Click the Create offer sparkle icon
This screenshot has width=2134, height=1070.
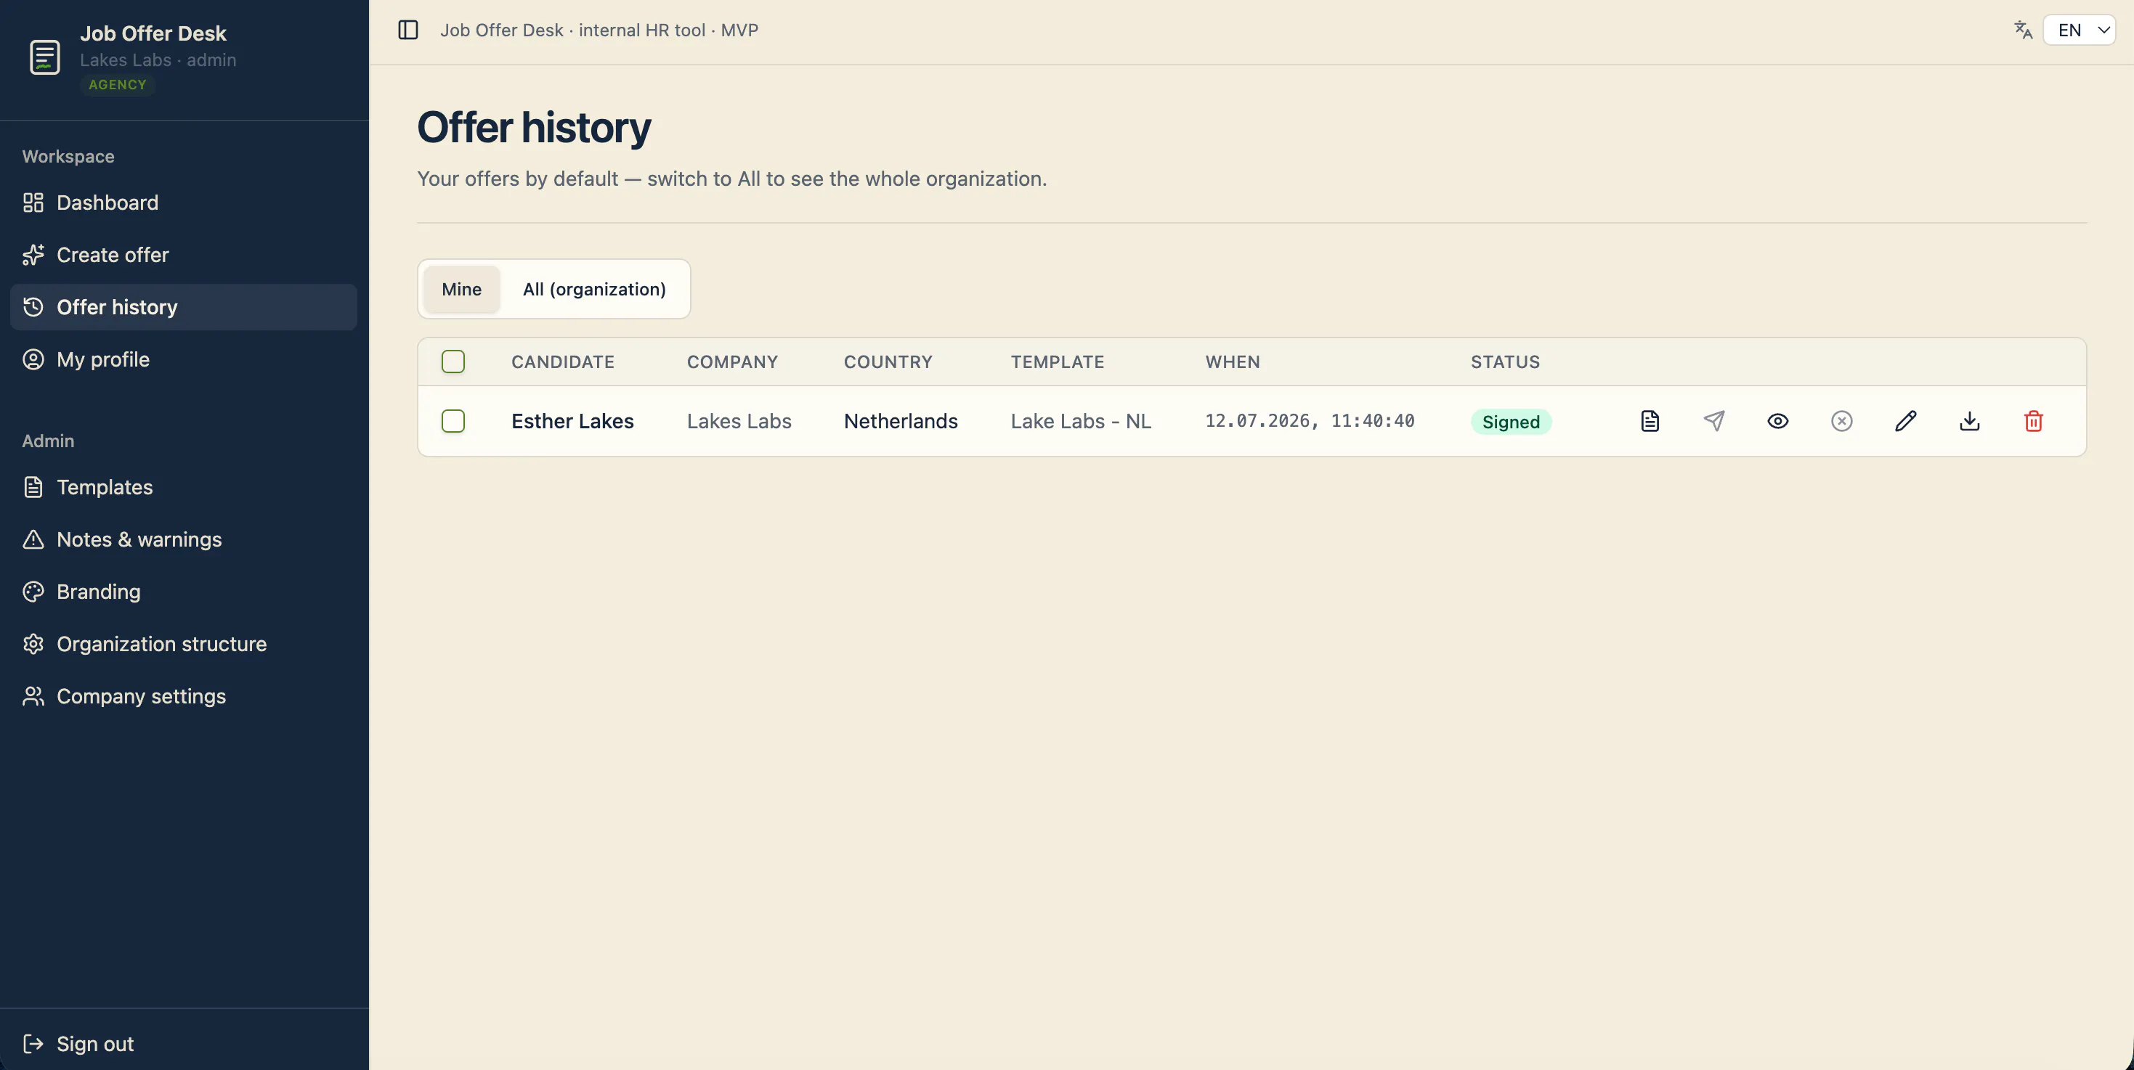(33, 255)
